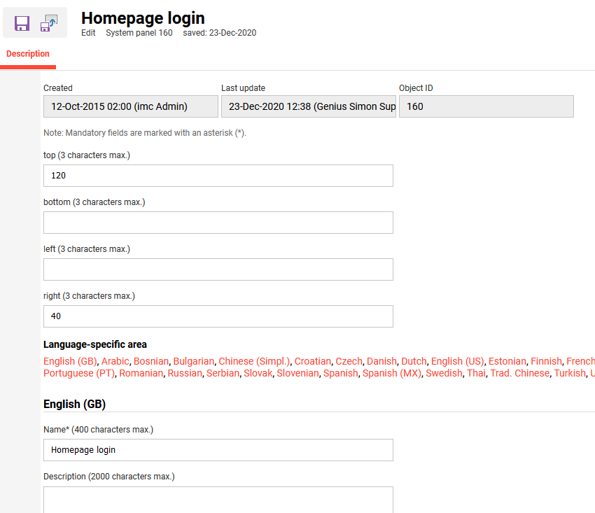Select the Turkish language link
This screenshot has height=513, width=595.
(x=570, y=373)
